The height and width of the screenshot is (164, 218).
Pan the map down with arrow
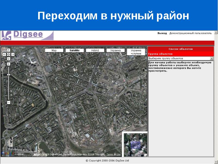[x=9, y=58]
